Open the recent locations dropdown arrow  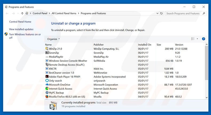[18, 13]
